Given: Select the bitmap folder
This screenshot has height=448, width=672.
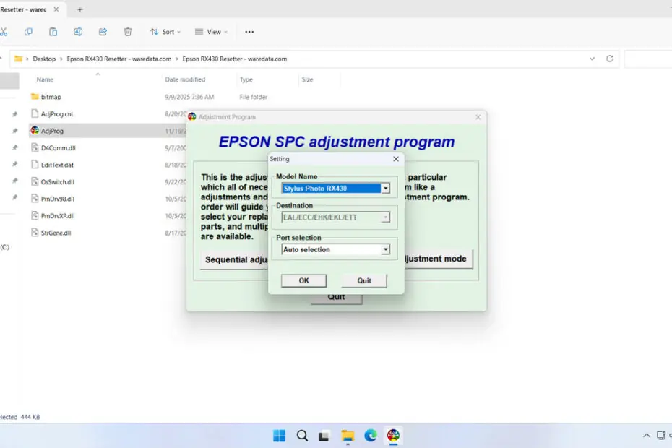Looking at the screenshot, I should click(x=51, y=97).
